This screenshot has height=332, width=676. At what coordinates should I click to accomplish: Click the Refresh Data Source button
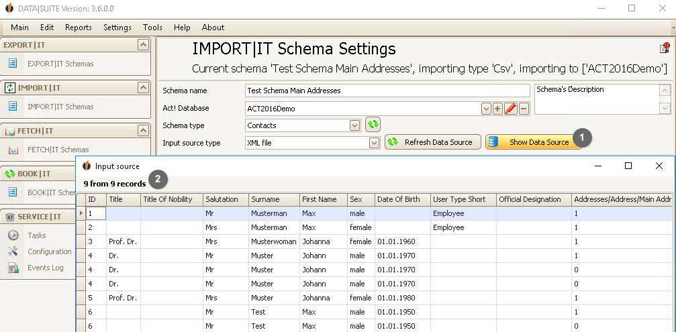point(433,142)
